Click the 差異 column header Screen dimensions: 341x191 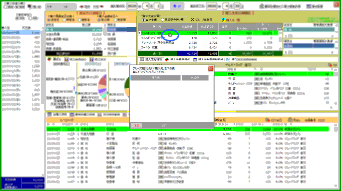point(225,27)
